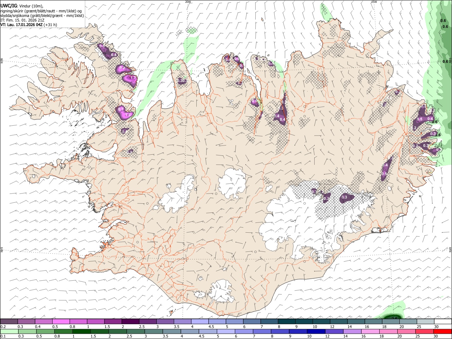
Task: Select the 2 swatch in lower legend row
Action: [x=118, y=331]
